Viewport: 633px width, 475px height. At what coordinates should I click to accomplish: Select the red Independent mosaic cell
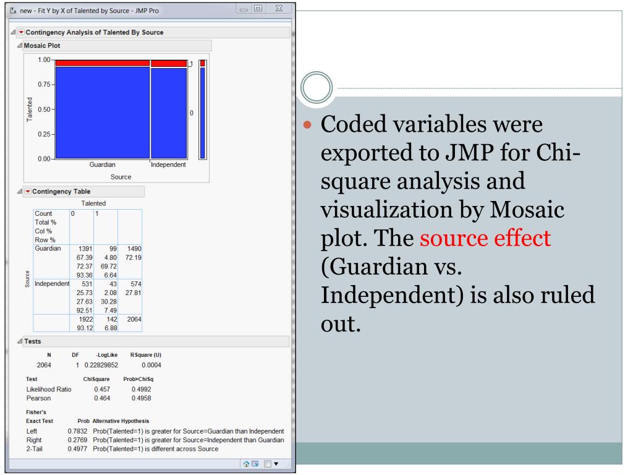(x=169, y=64)
